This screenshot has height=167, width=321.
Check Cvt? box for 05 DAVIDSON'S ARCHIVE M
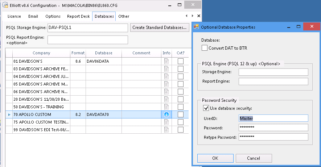point(181,84)
